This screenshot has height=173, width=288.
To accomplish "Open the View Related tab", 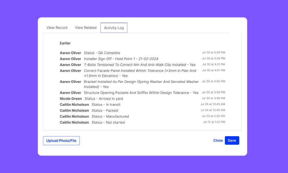I will [86, 28].
